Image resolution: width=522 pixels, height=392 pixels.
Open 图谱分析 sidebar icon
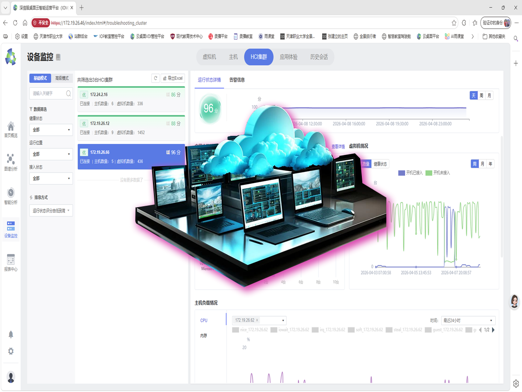click(11, 163)
